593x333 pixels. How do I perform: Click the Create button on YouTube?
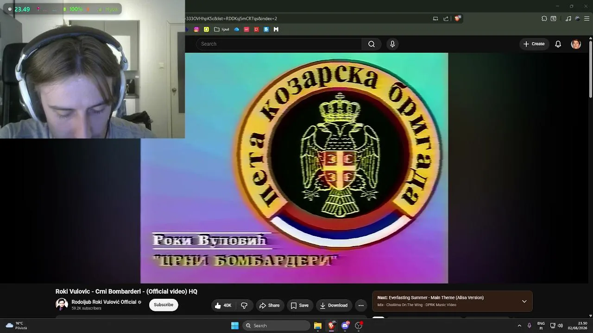(534, 44)
